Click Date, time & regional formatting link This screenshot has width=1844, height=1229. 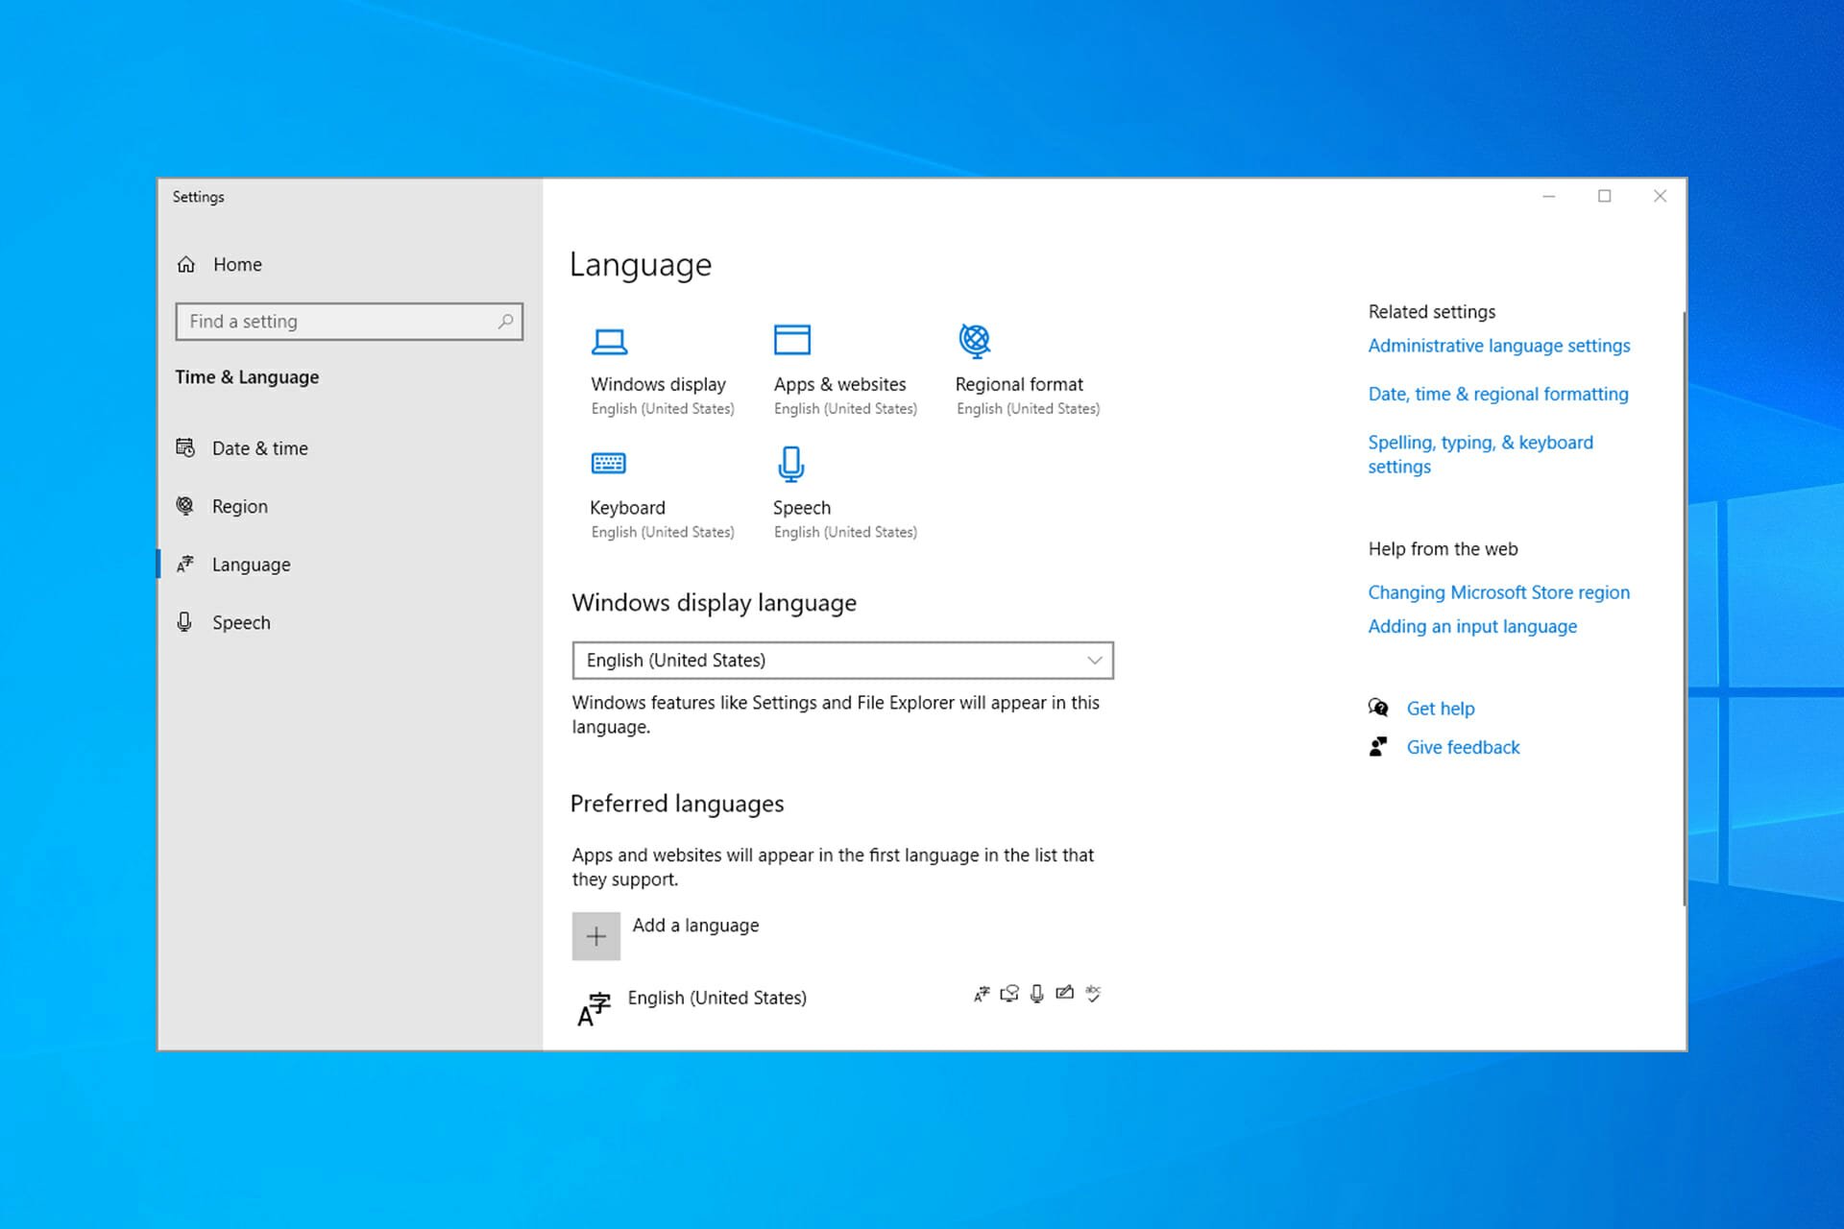[1498, 394]
